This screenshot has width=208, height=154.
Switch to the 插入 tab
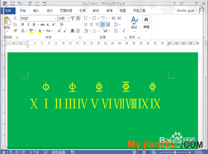(36, 11)
